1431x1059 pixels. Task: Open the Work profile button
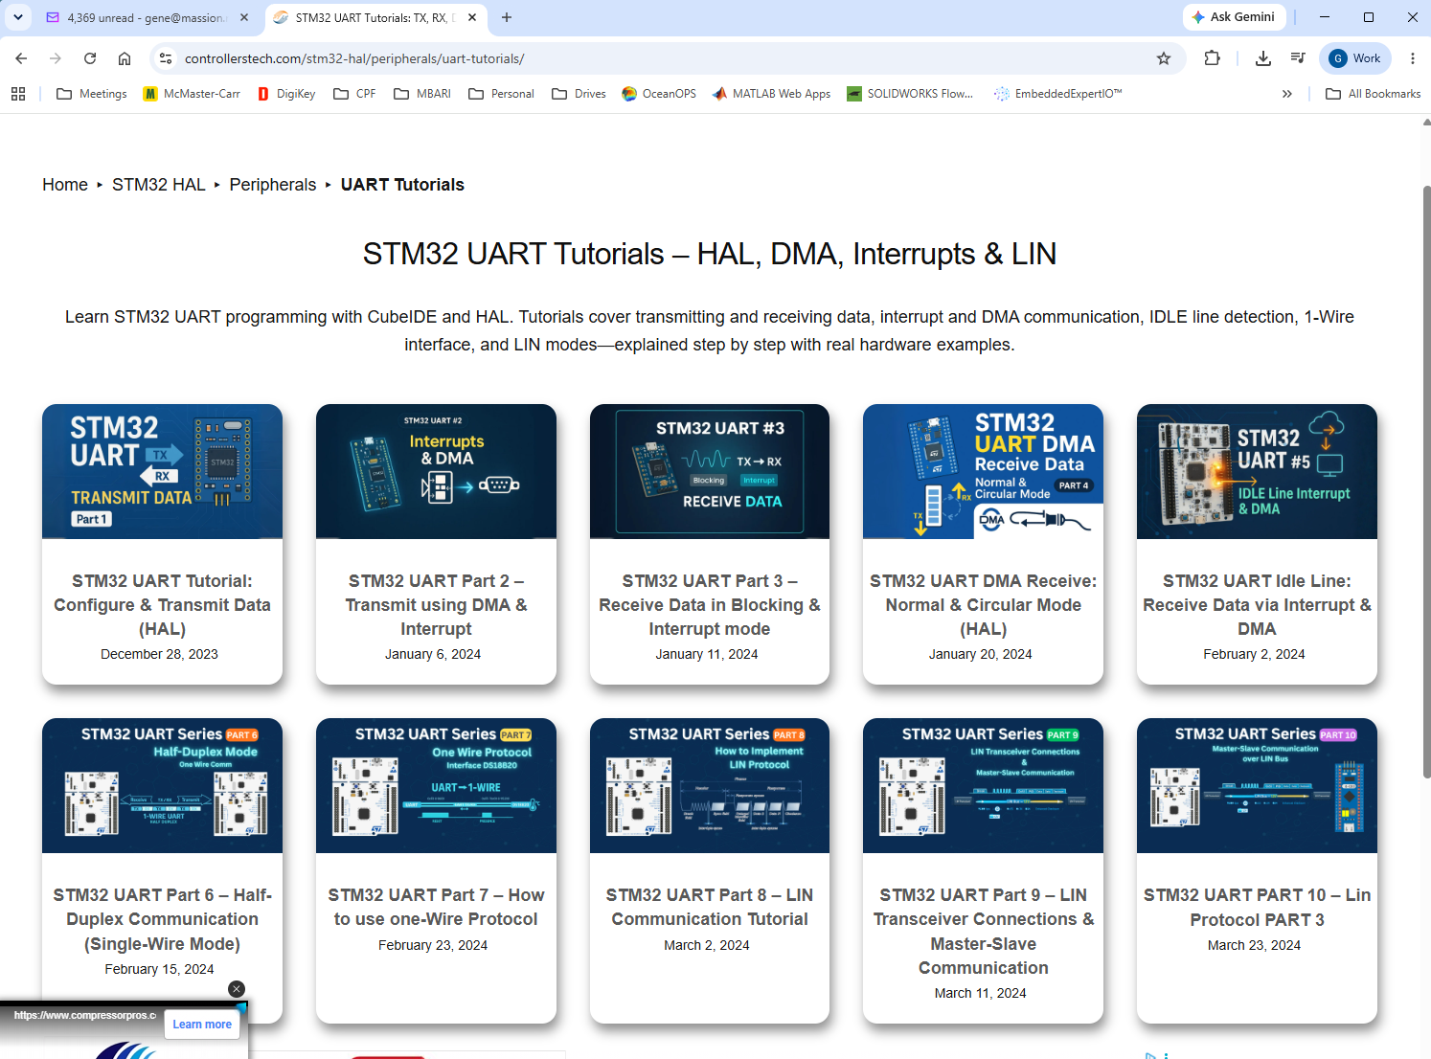1355,58
